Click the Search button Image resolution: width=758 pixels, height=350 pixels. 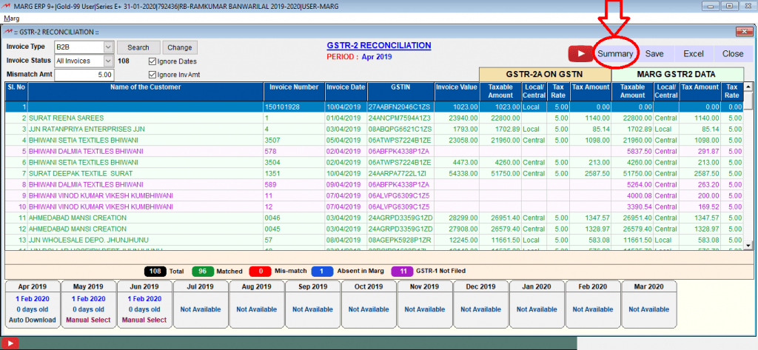pos(138,47)
